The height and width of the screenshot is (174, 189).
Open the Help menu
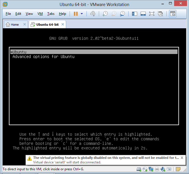coord(62,14)
